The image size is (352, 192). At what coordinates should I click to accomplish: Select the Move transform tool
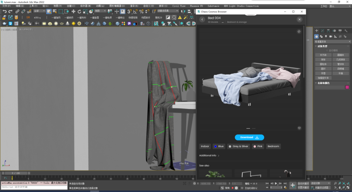(73, 11)
